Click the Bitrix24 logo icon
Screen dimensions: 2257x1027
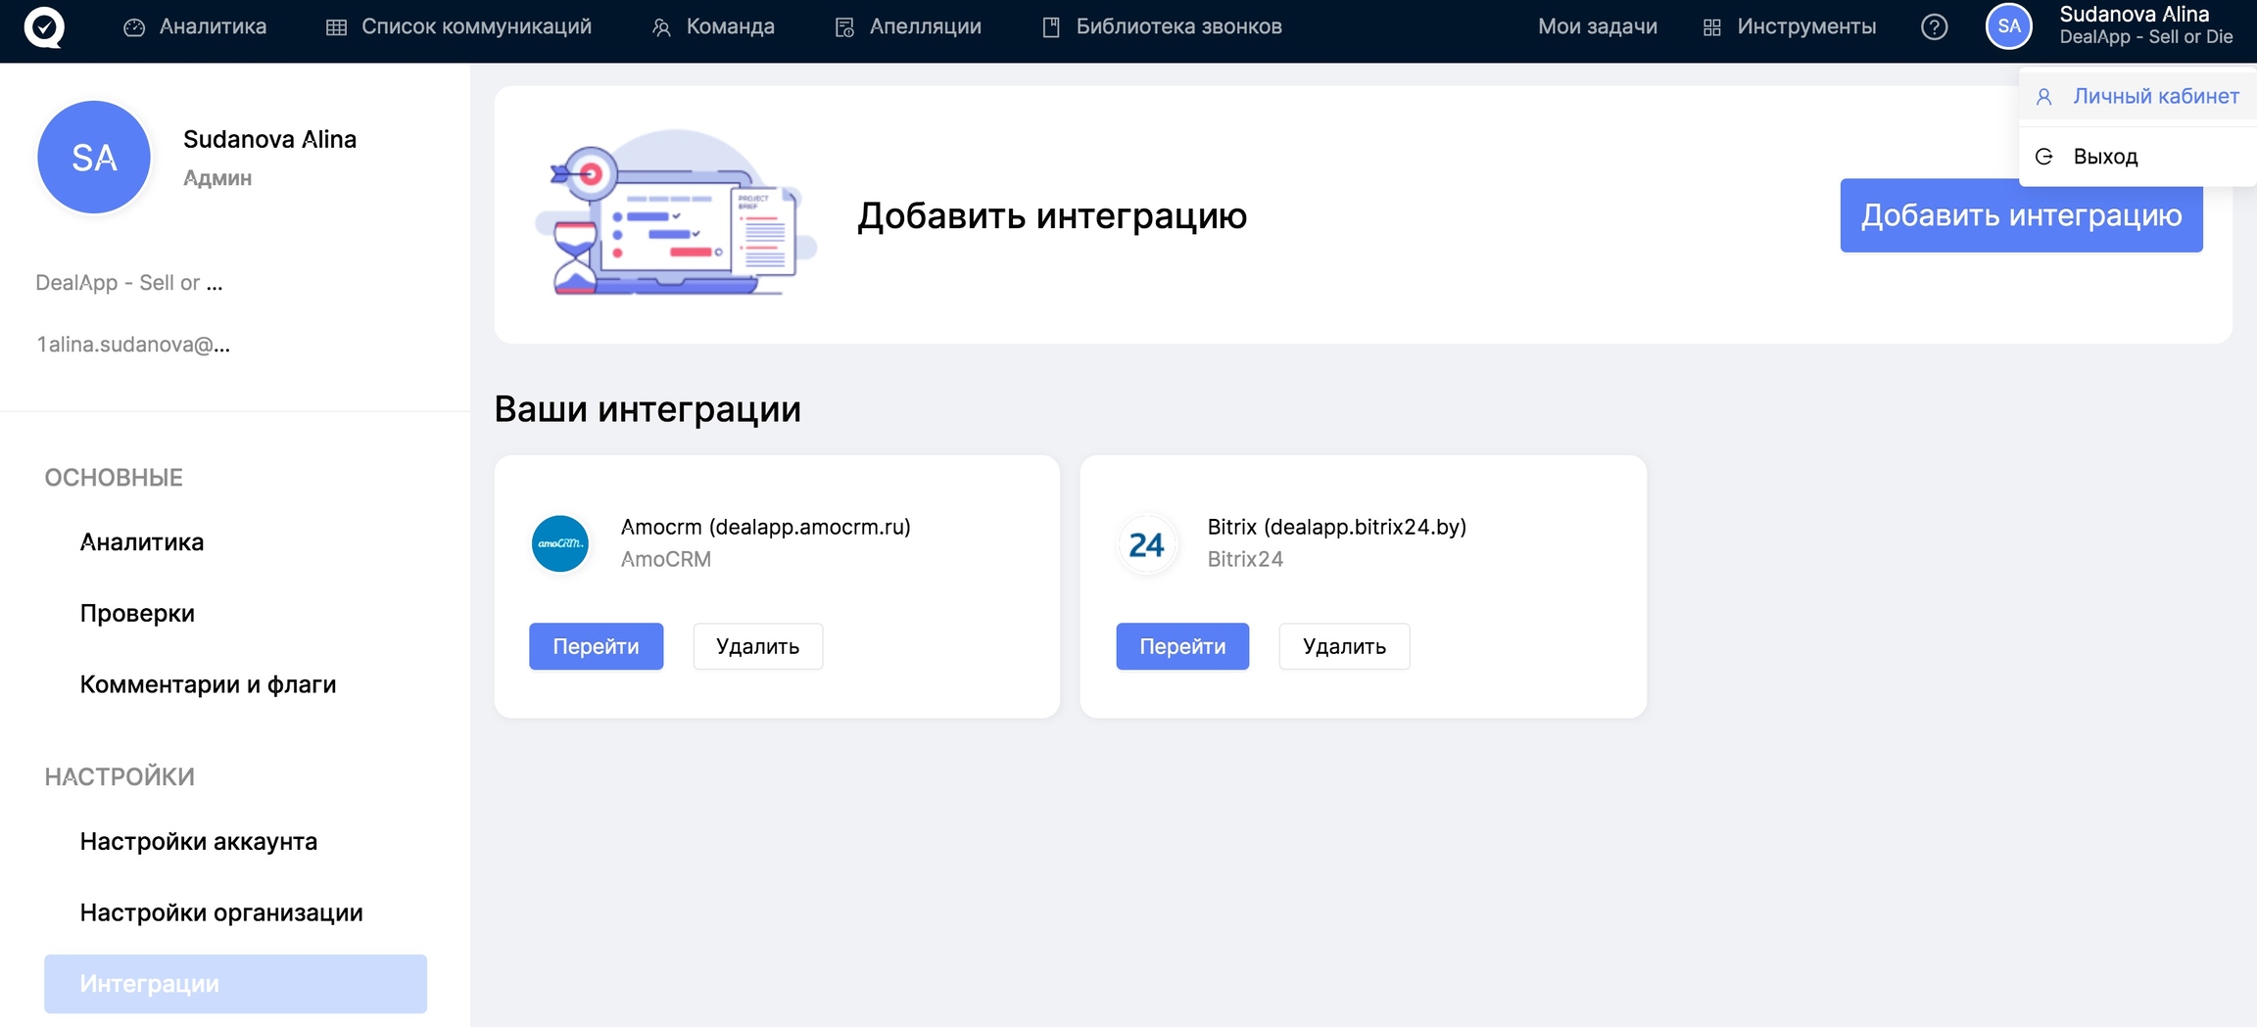tap(1146, 543)
